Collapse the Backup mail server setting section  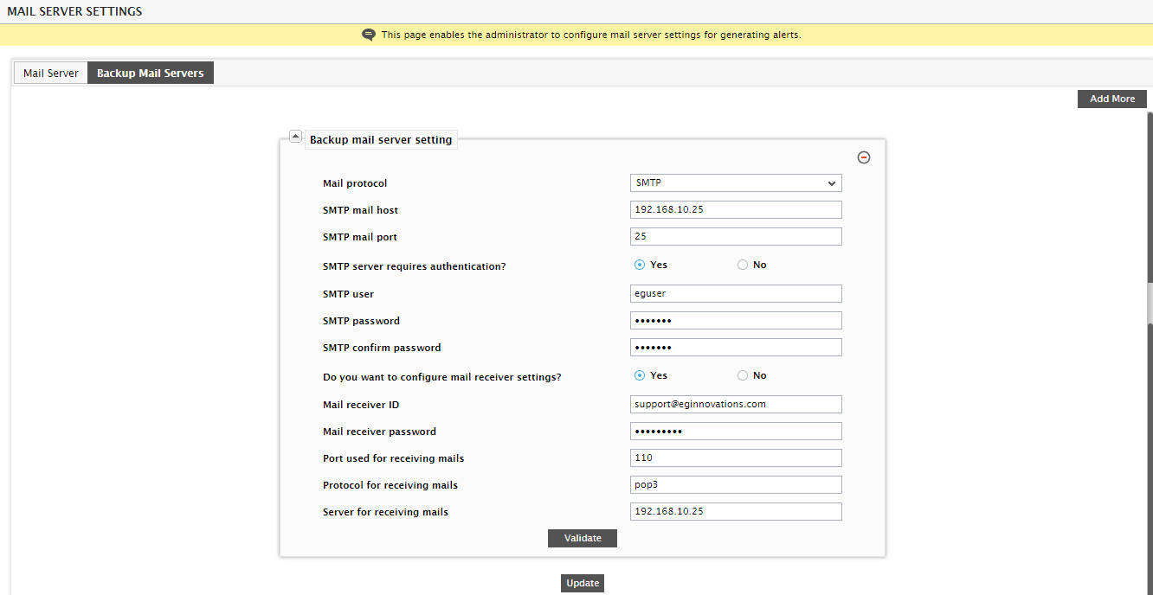pos(295,137)
